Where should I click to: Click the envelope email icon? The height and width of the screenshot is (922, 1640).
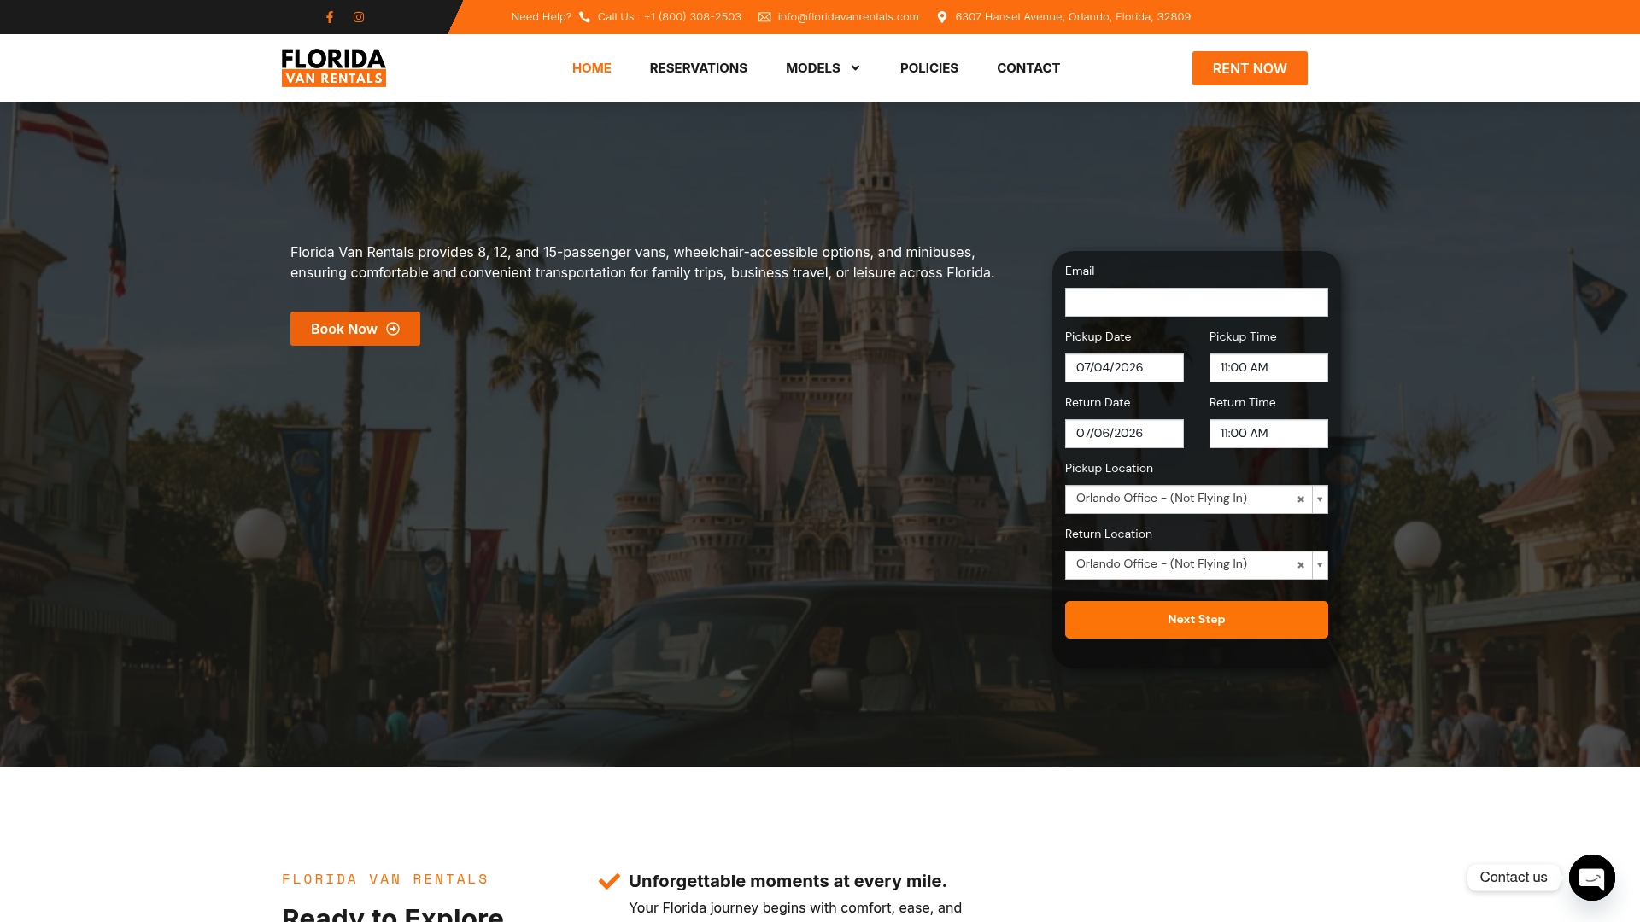[764, 17]
